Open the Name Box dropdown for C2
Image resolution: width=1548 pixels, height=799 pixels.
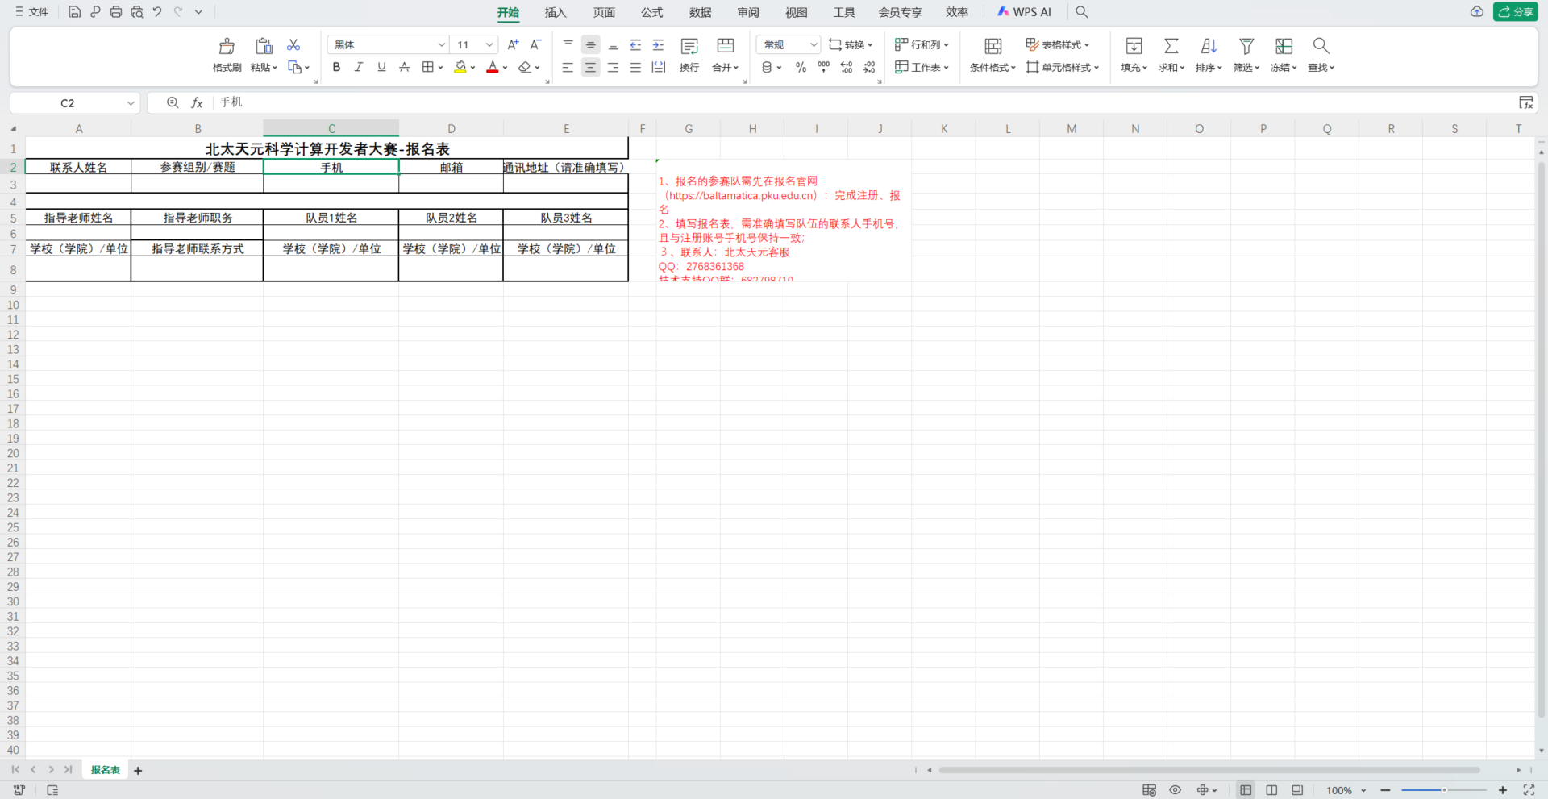(131, 103)
